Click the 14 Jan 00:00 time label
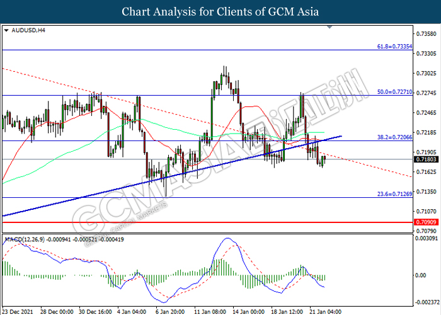Image resolution: width=441 pixels, height=315 pixels. click(249, 312)
